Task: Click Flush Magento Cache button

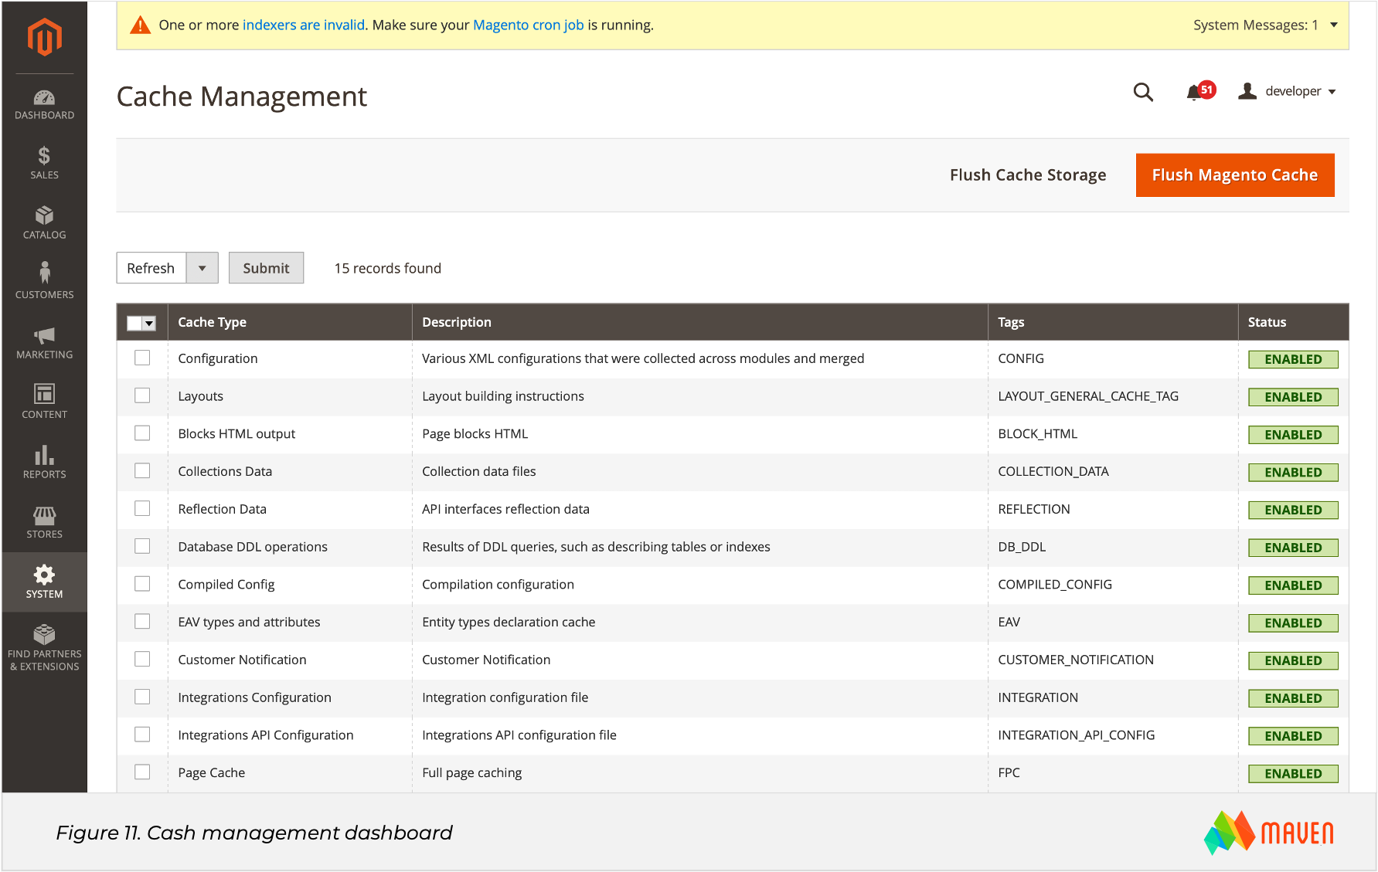Action: pos(1234,175)
